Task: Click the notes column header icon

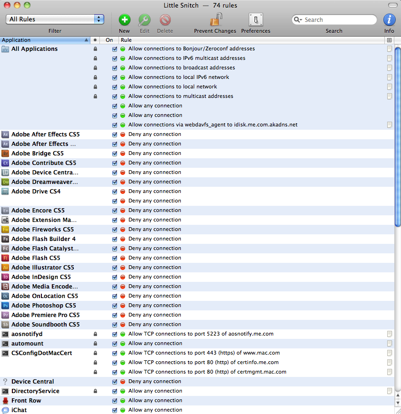Action: click(x=389, y=40)
